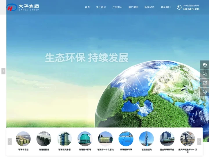This screenshot has height=157, width=209.
Task: Open the telephone sidebar icon
Action: click(205, 92)
